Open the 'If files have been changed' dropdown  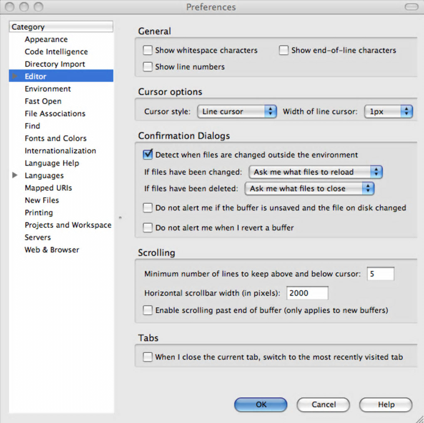click(x=315, y=172)
